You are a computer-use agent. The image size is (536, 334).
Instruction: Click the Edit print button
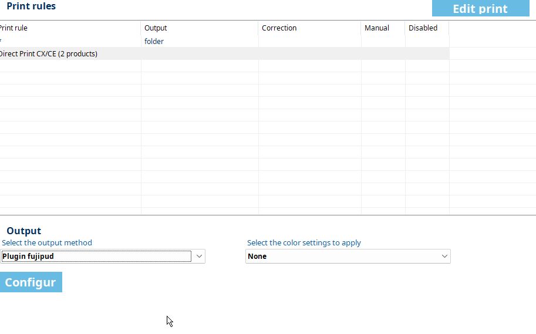(x=480, y=9)
